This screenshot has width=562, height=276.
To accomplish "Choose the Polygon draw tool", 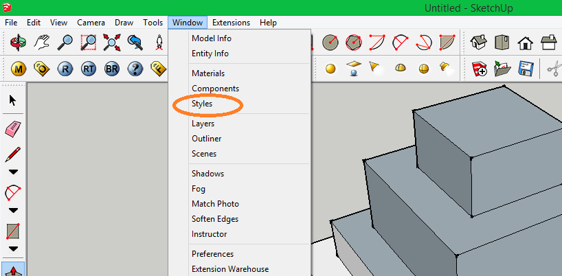I will (x=353, y=43).
